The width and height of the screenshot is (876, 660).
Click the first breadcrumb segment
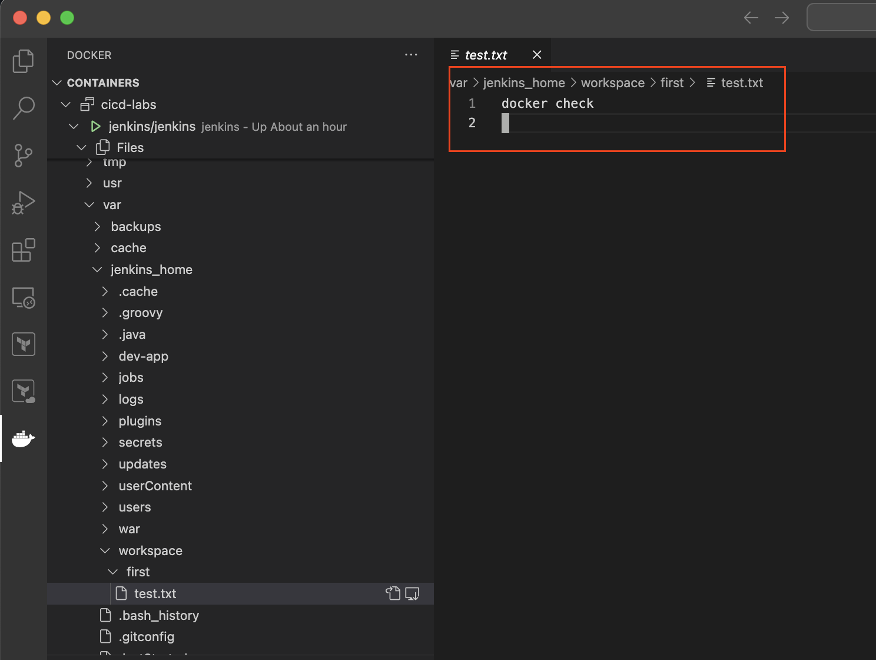(x=672, y=83)
